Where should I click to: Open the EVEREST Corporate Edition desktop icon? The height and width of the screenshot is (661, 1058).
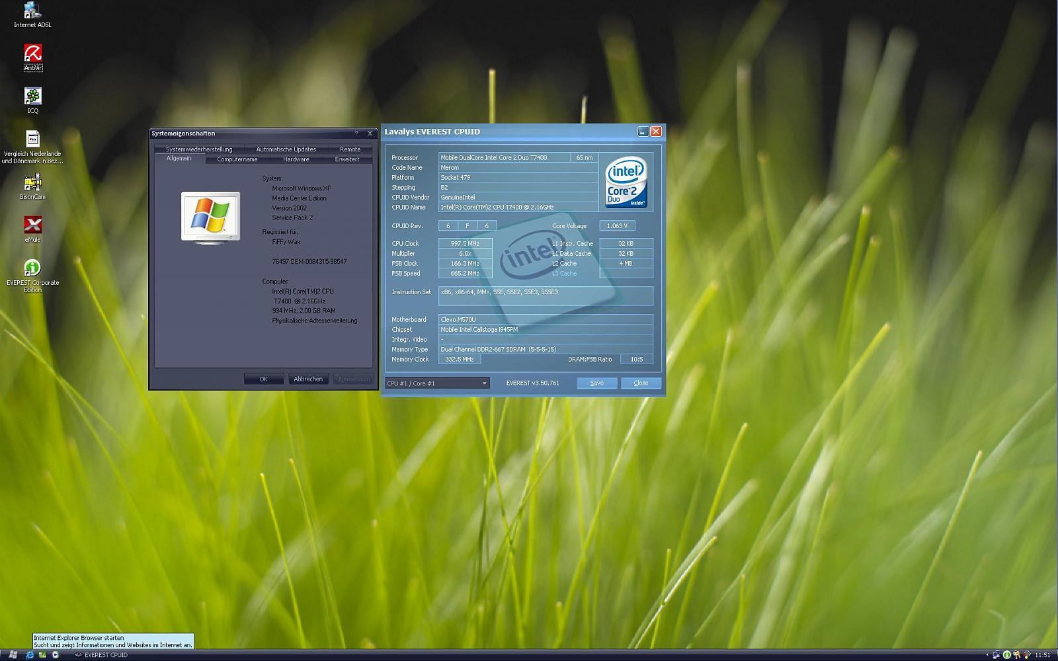point(32,276)
